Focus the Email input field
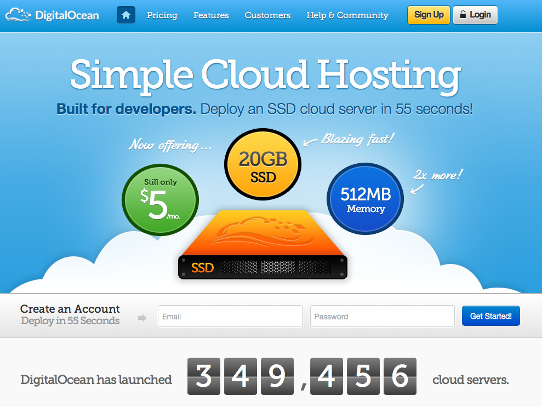Viewport: 542px width, 407px height. point(230,316)
